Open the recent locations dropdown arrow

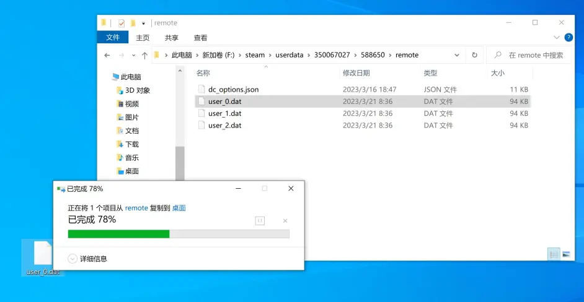[x=133, y=55]
